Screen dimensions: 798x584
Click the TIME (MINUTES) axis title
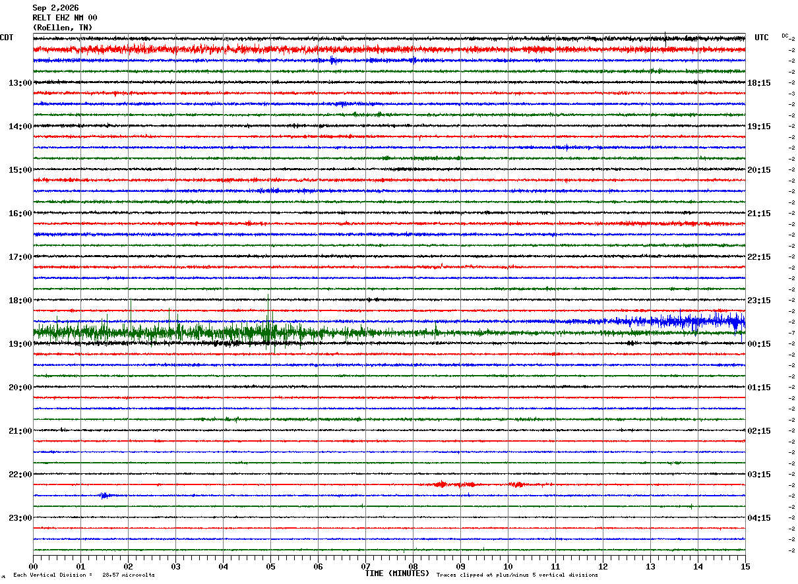[x=397, y=573]
